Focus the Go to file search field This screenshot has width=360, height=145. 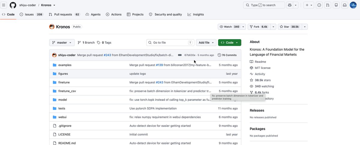pos(170,42)
